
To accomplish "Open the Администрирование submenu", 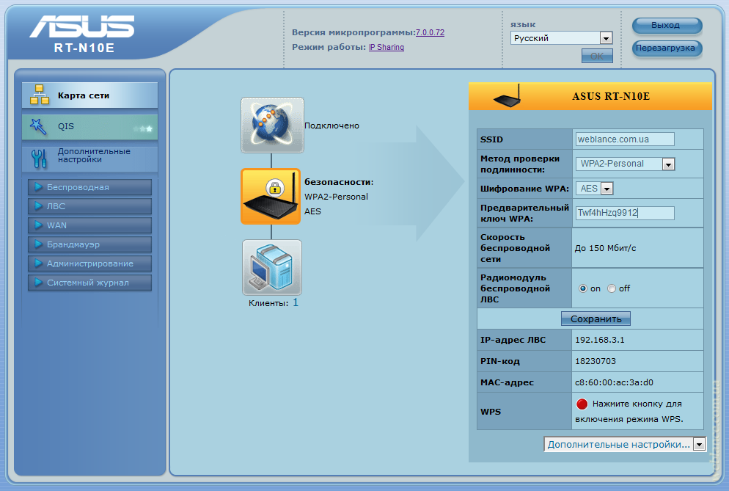I will click(x=89, y=263).
